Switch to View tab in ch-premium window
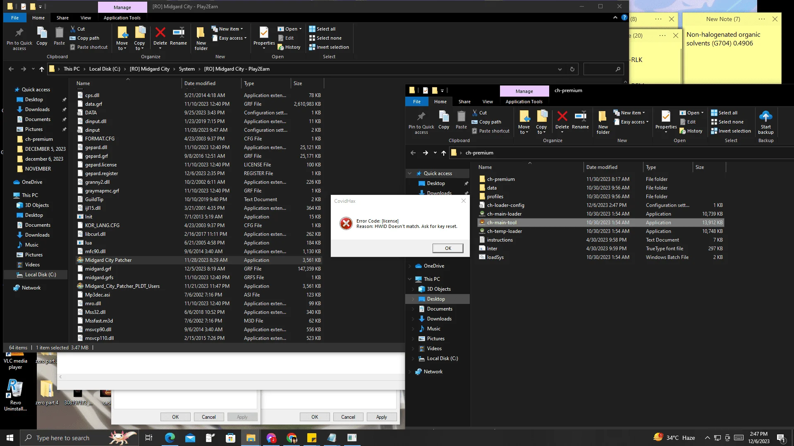Screen dimensions: 794x446 488,102
